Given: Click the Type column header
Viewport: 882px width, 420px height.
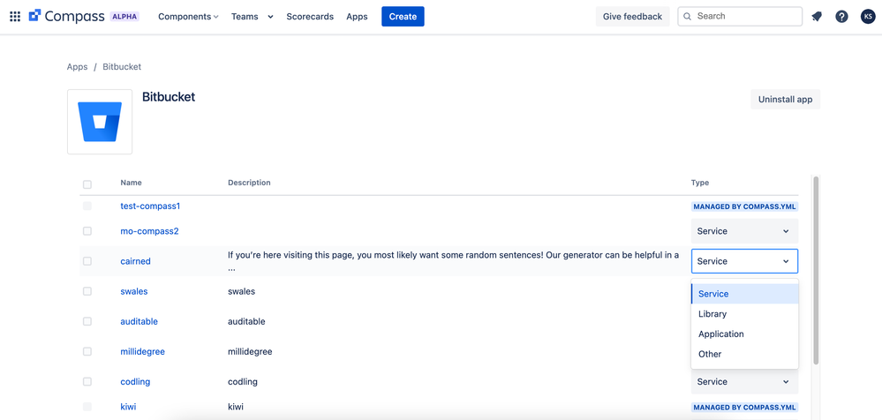Looking at the screenshot, I should 700,182.
